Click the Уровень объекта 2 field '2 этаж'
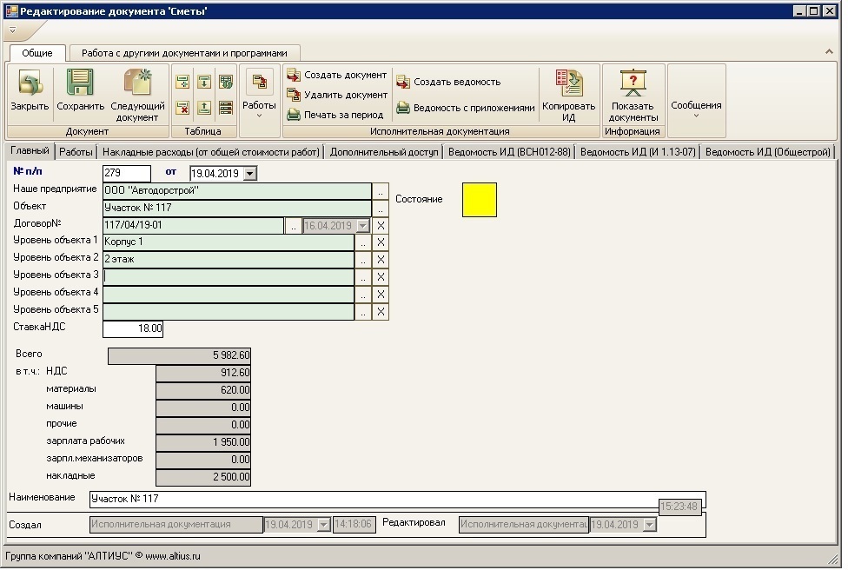 229,260
